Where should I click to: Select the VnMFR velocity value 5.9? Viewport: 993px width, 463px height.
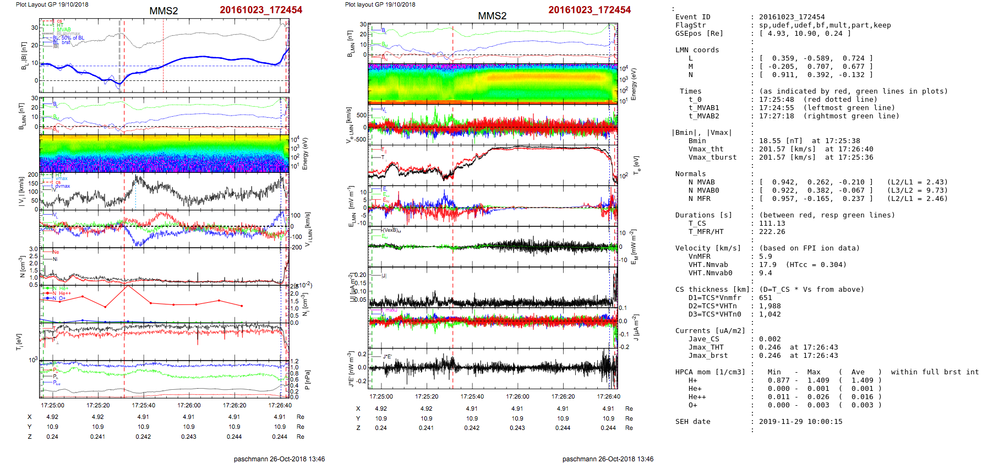765,257
